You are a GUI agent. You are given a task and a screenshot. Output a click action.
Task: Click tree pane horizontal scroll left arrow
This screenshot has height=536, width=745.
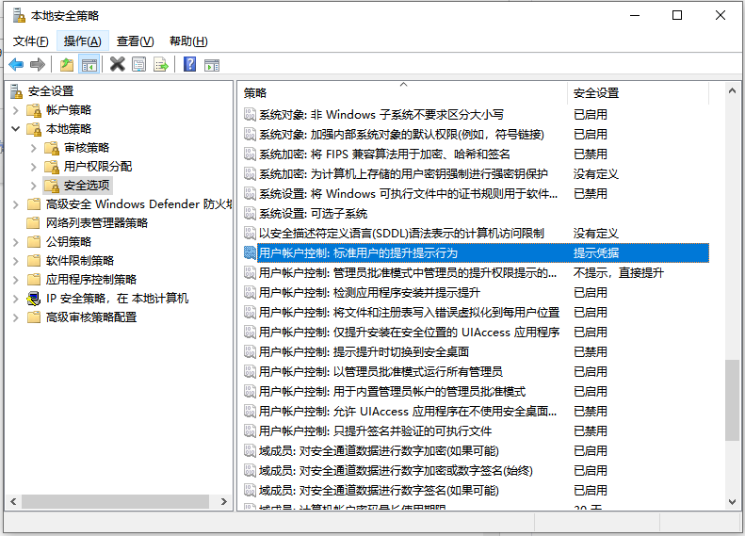point(13,502)
